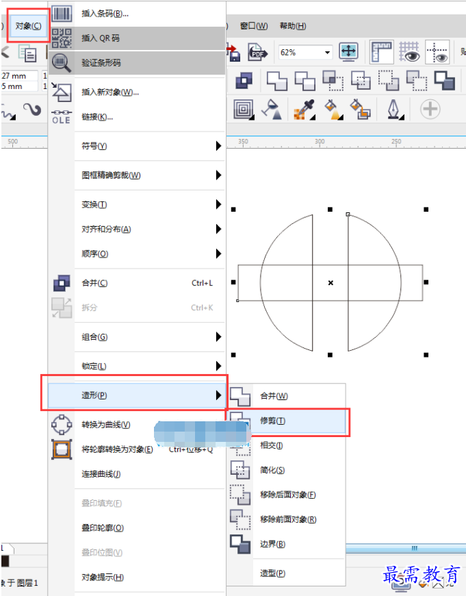This screenshot has height=596, width=466.
Task: Click the trim icon in property bar
Action: [x=305, y=81]
